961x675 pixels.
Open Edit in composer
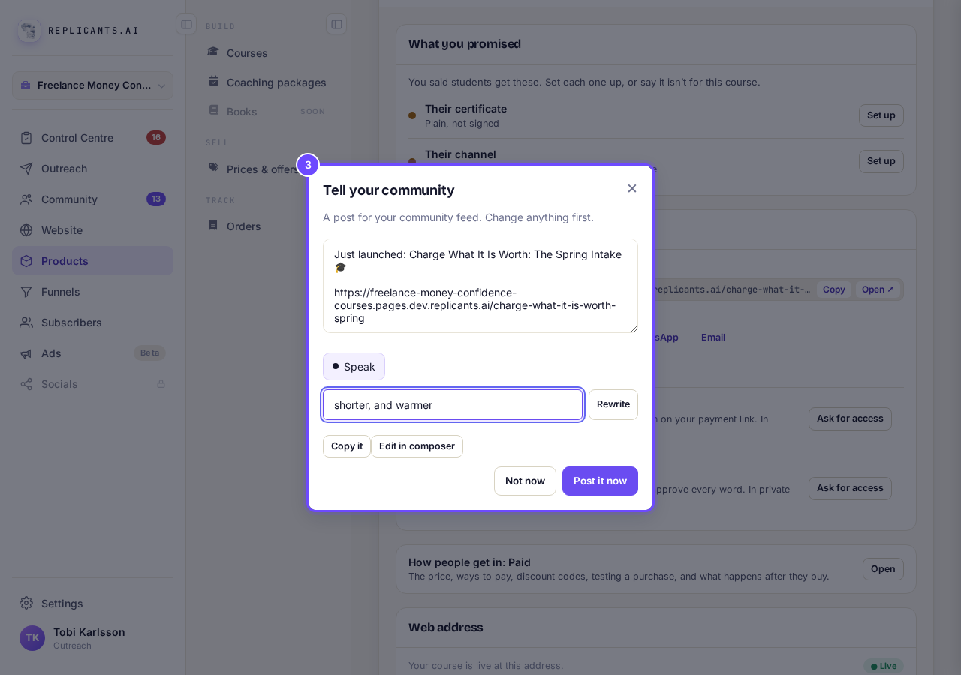tap(417, 446)
